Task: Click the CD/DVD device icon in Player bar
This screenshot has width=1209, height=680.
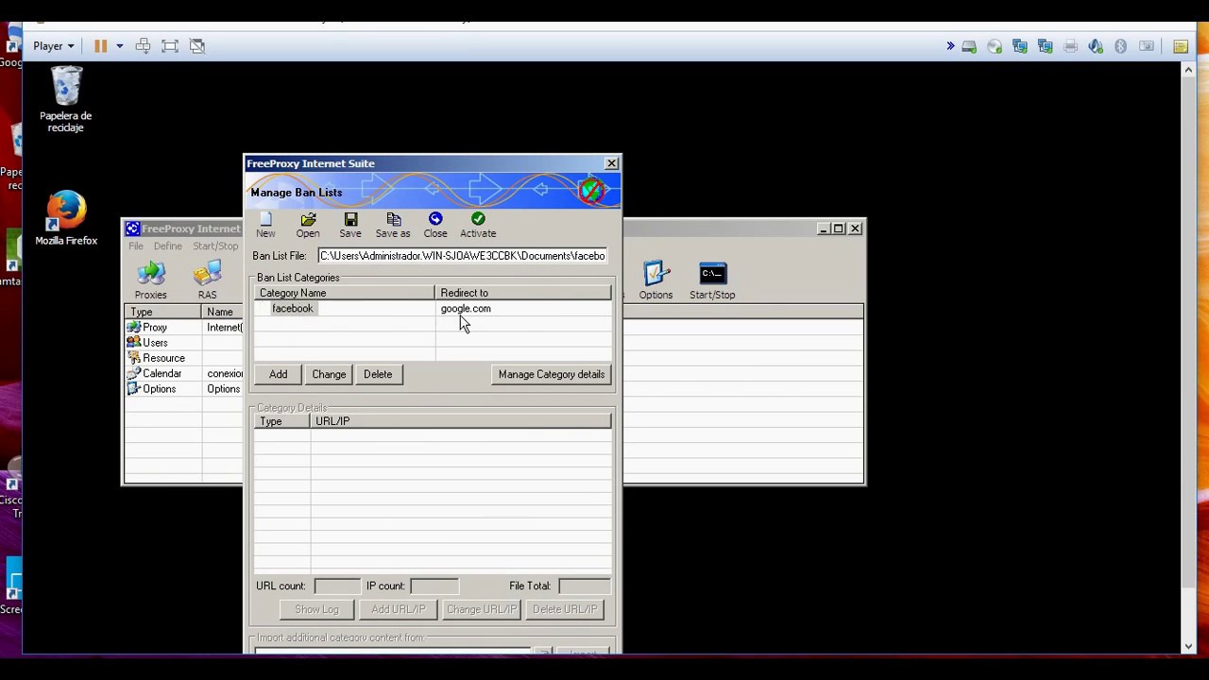Action: pyautogui.click(x=995, y=46)
